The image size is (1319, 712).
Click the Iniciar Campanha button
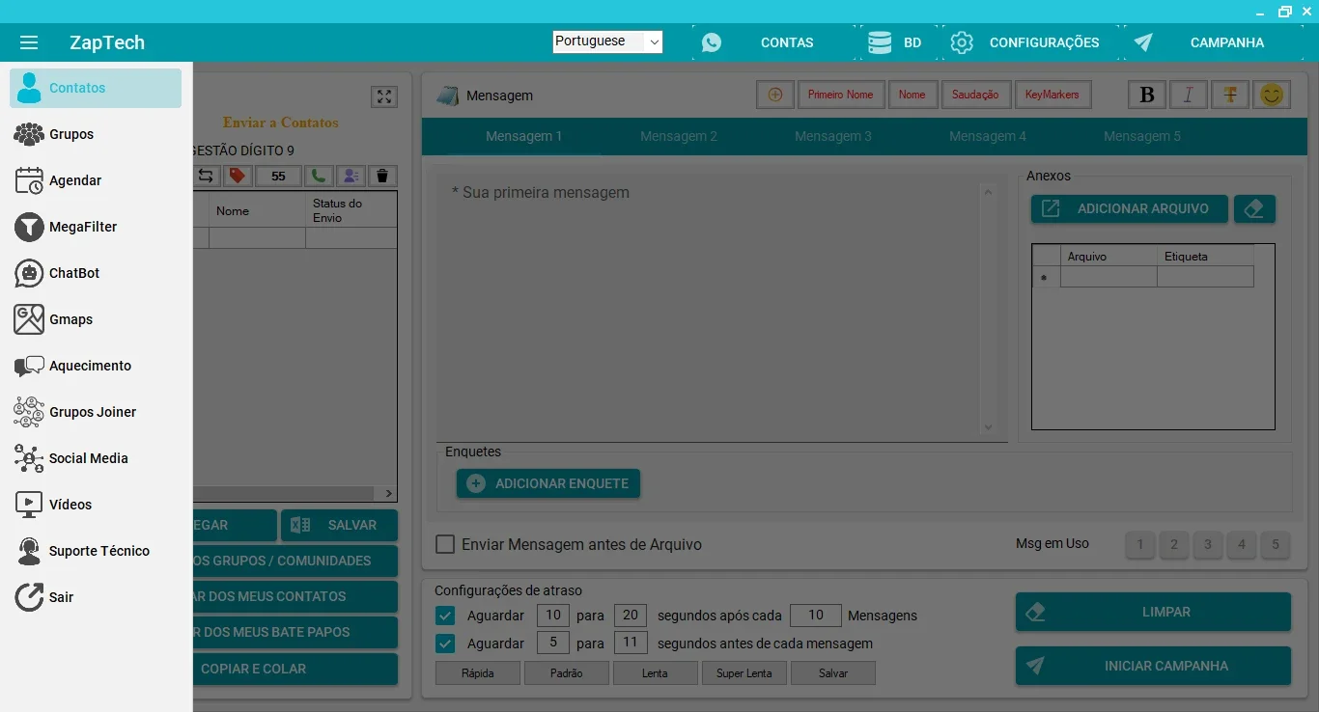pyautogui.click(x=1153, y=666)
